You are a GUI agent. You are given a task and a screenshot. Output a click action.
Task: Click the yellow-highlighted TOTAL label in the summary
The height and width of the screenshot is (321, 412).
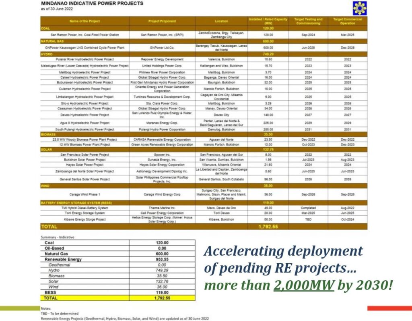point(50,298)
